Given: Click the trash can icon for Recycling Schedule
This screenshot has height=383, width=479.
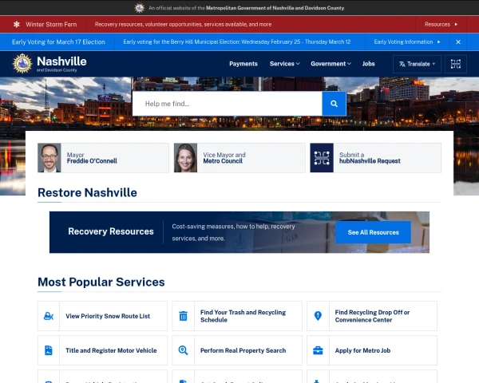Looking at the screenshot, I should (x=184, y=316).
